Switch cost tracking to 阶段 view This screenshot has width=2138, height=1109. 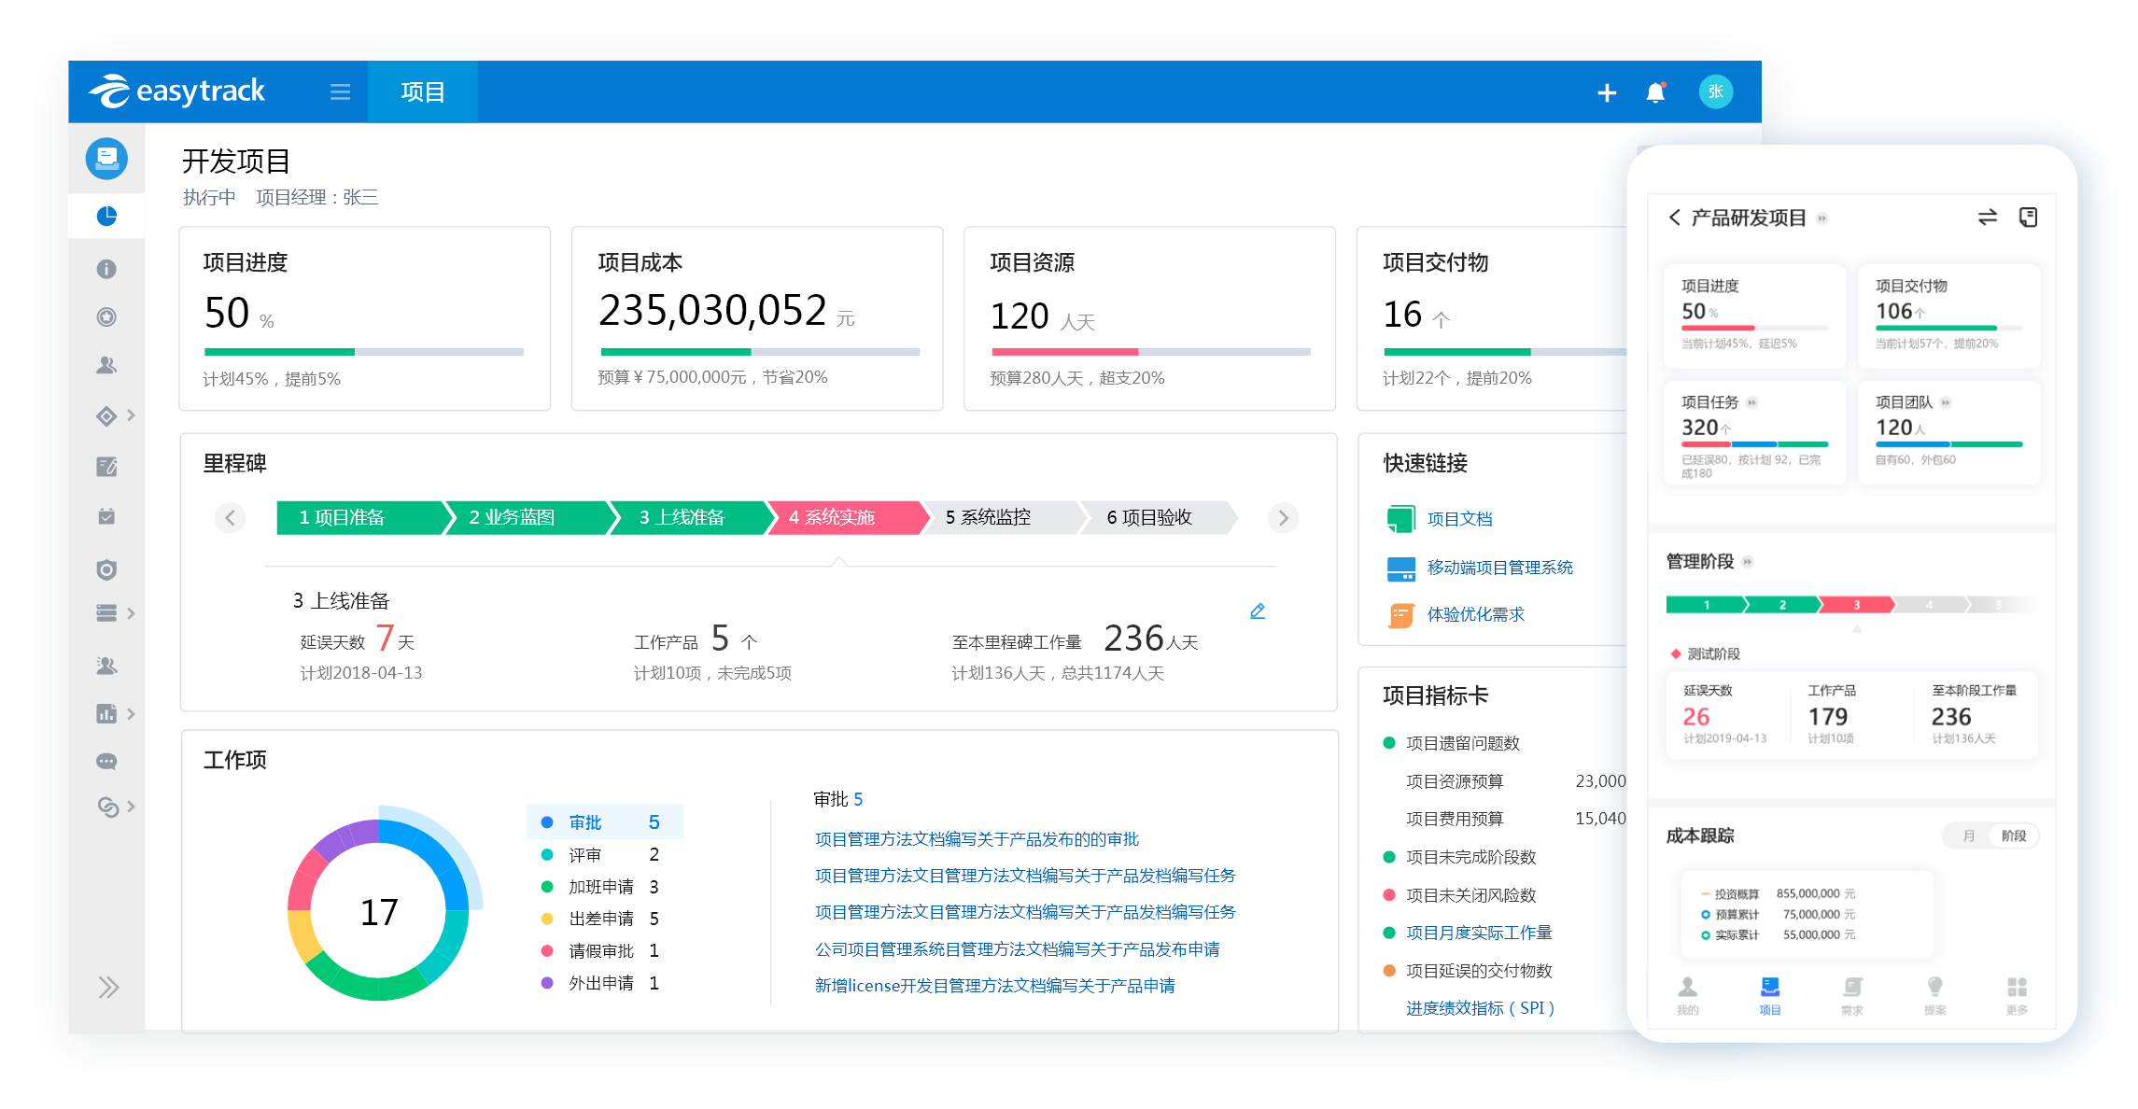(x=2014, y=835)
